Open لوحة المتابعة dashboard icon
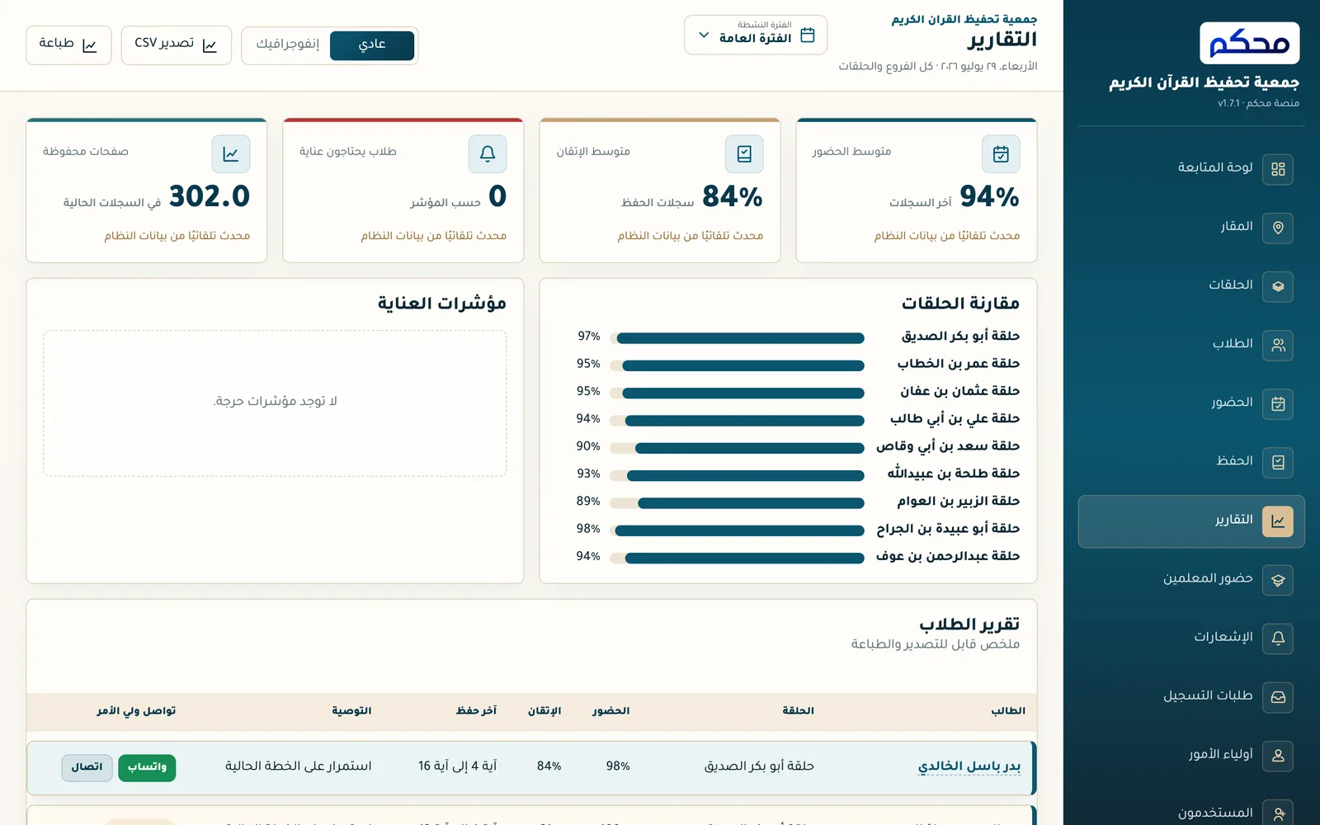Viewport: 1320px width, 825px height. [1278, 169]
